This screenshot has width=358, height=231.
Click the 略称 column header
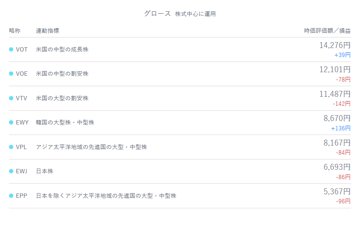(x=14, y=30)
